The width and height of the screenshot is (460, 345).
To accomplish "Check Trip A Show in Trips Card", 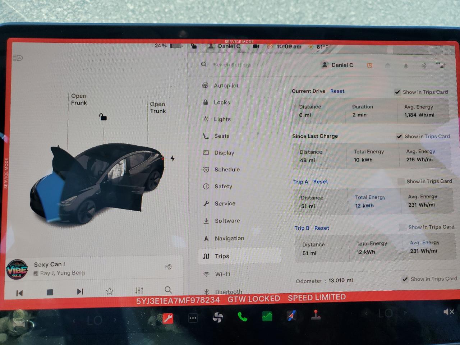I will click(401, 181).
